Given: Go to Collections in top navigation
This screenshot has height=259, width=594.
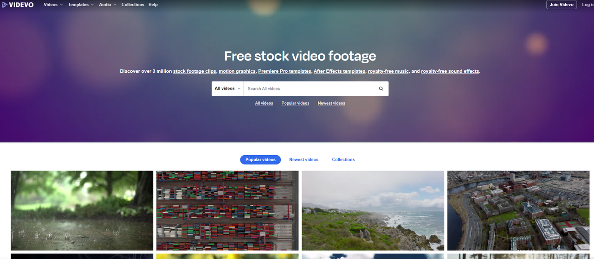Looking at the screenshot, I should click(x=133, y=5).
